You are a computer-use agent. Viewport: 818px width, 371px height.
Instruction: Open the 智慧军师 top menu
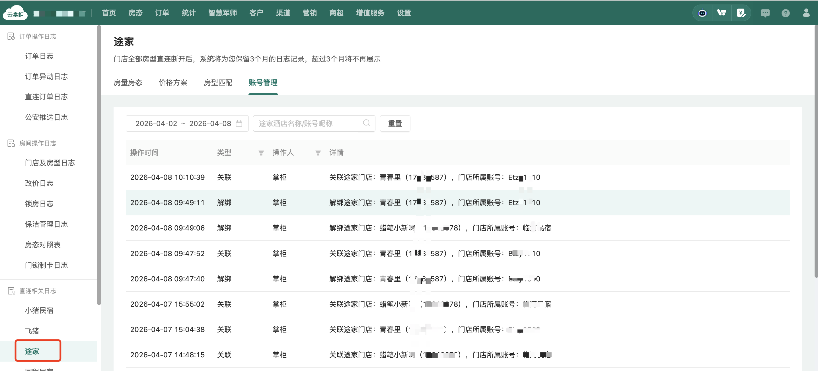point(222,13)
